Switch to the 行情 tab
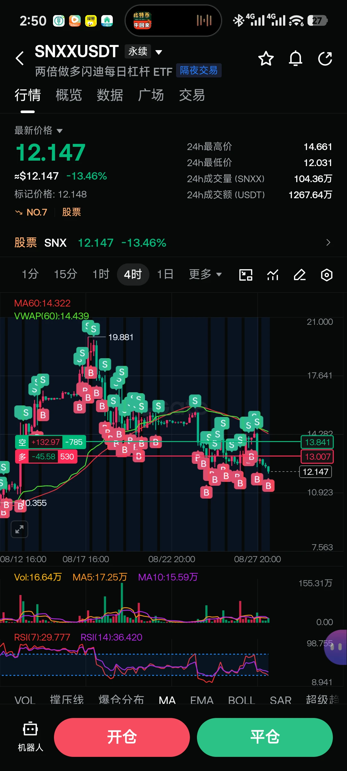 [x=28, y=95]
